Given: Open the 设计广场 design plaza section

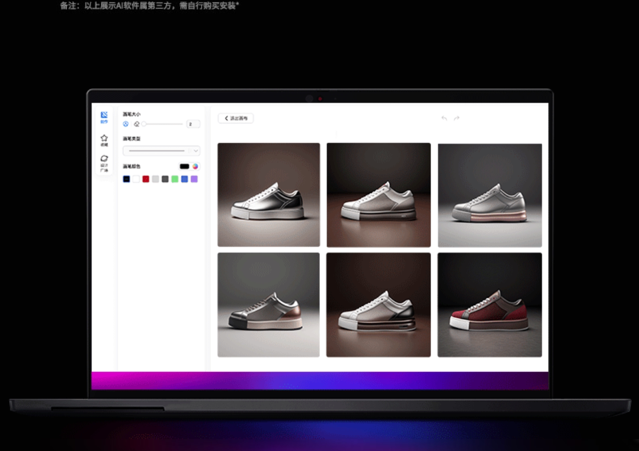Looking at the screenshot, I should (x=104, y=163).
